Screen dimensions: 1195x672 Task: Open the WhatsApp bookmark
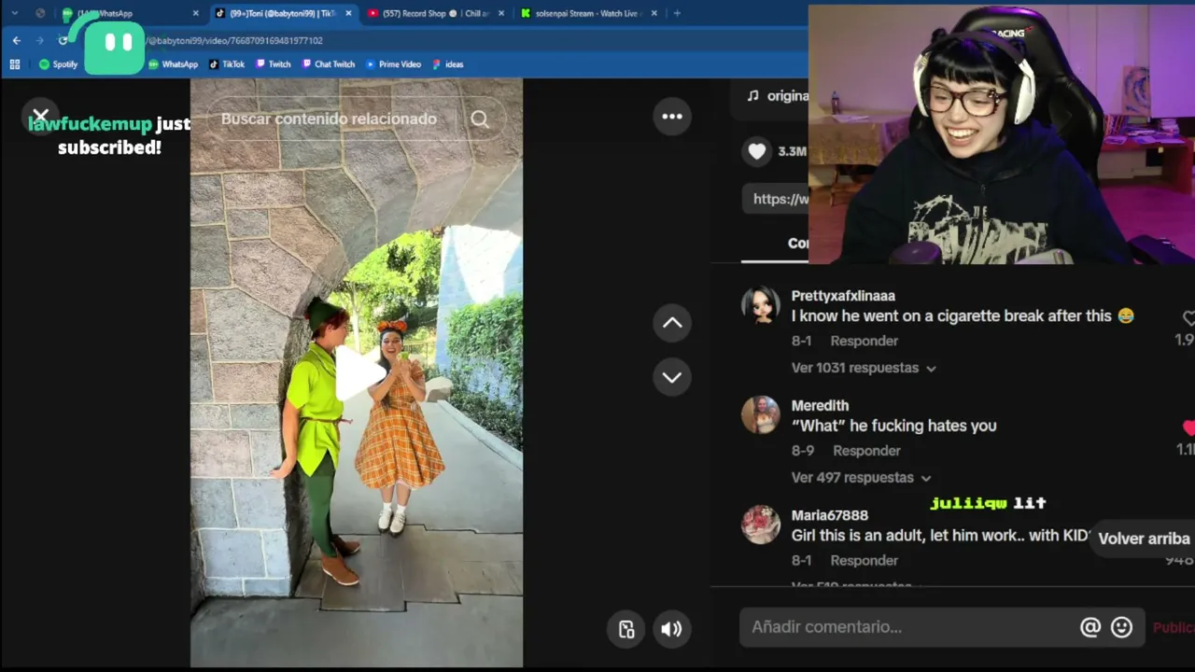(173, 64)
